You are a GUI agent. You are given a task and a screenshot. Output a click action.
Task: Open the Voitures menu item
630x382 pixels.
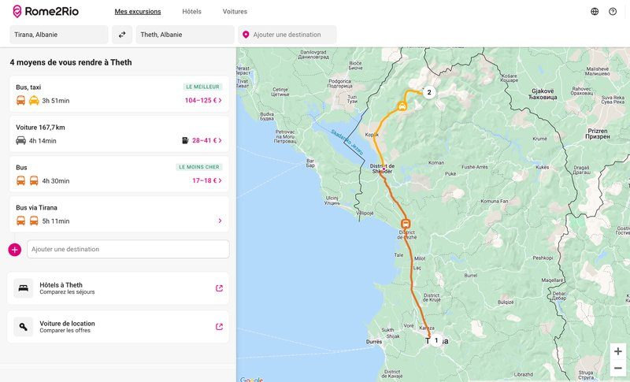click(235, 12)
